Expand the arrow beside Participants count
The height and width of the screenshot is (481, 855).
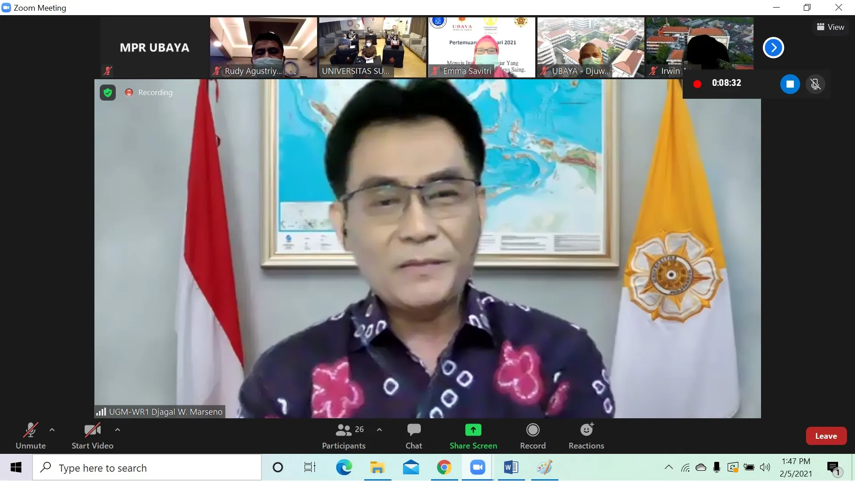[379, 430]
